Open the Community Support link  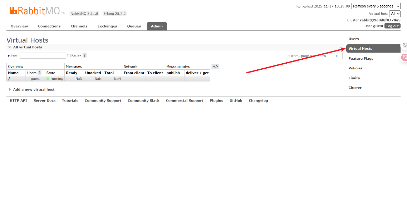[x=103, y=101]
